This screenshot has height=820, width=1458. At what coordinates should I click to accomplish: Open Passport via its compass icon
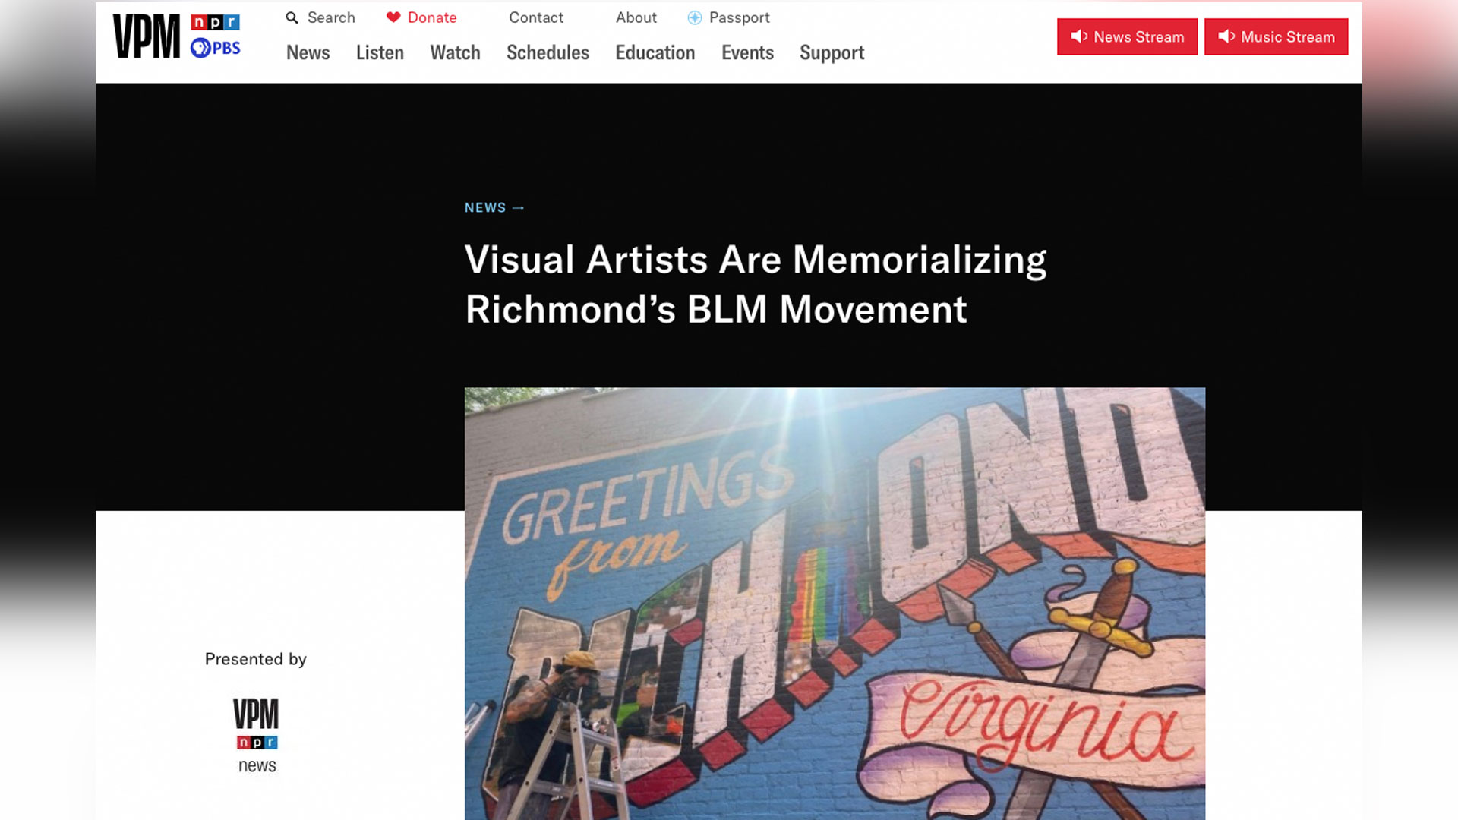(x=693, y=17)
